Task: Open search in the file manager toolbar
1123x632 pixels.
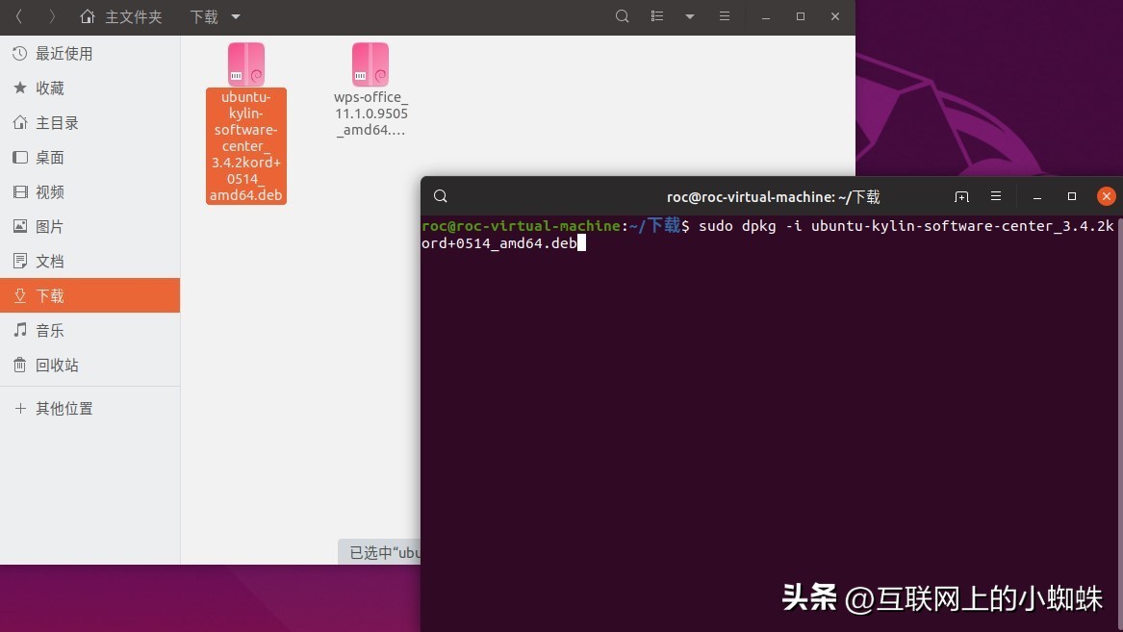Action: pyautogui.click(x=622, y=16)
